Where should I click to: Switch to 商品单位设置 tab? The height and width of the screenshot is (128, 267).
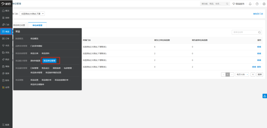point(19,25)
